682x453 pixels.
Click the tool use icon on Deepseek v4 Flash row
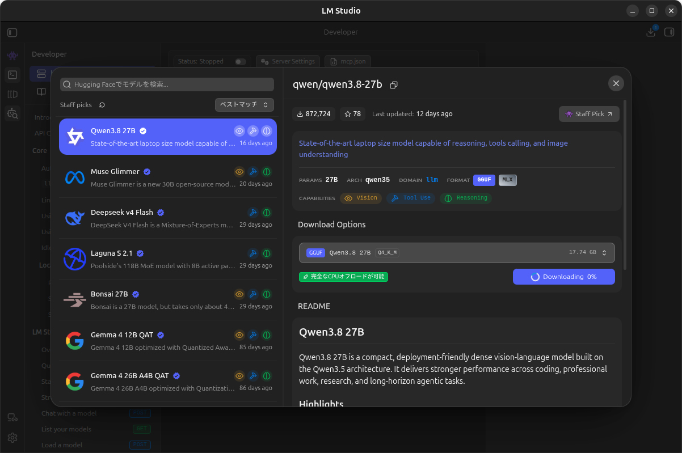pos(253,213)
